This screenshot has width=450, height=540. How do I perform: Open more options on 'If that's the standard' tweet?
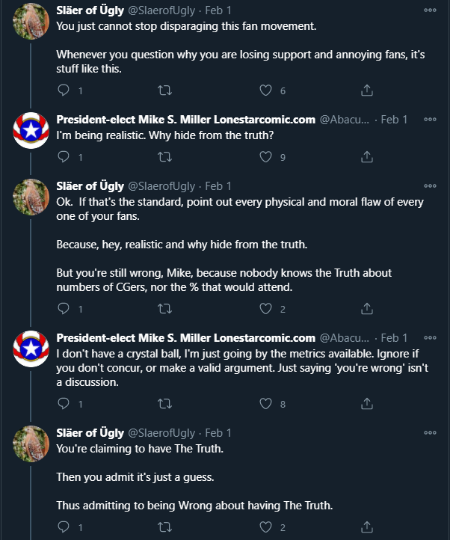(x=430, y=186)
